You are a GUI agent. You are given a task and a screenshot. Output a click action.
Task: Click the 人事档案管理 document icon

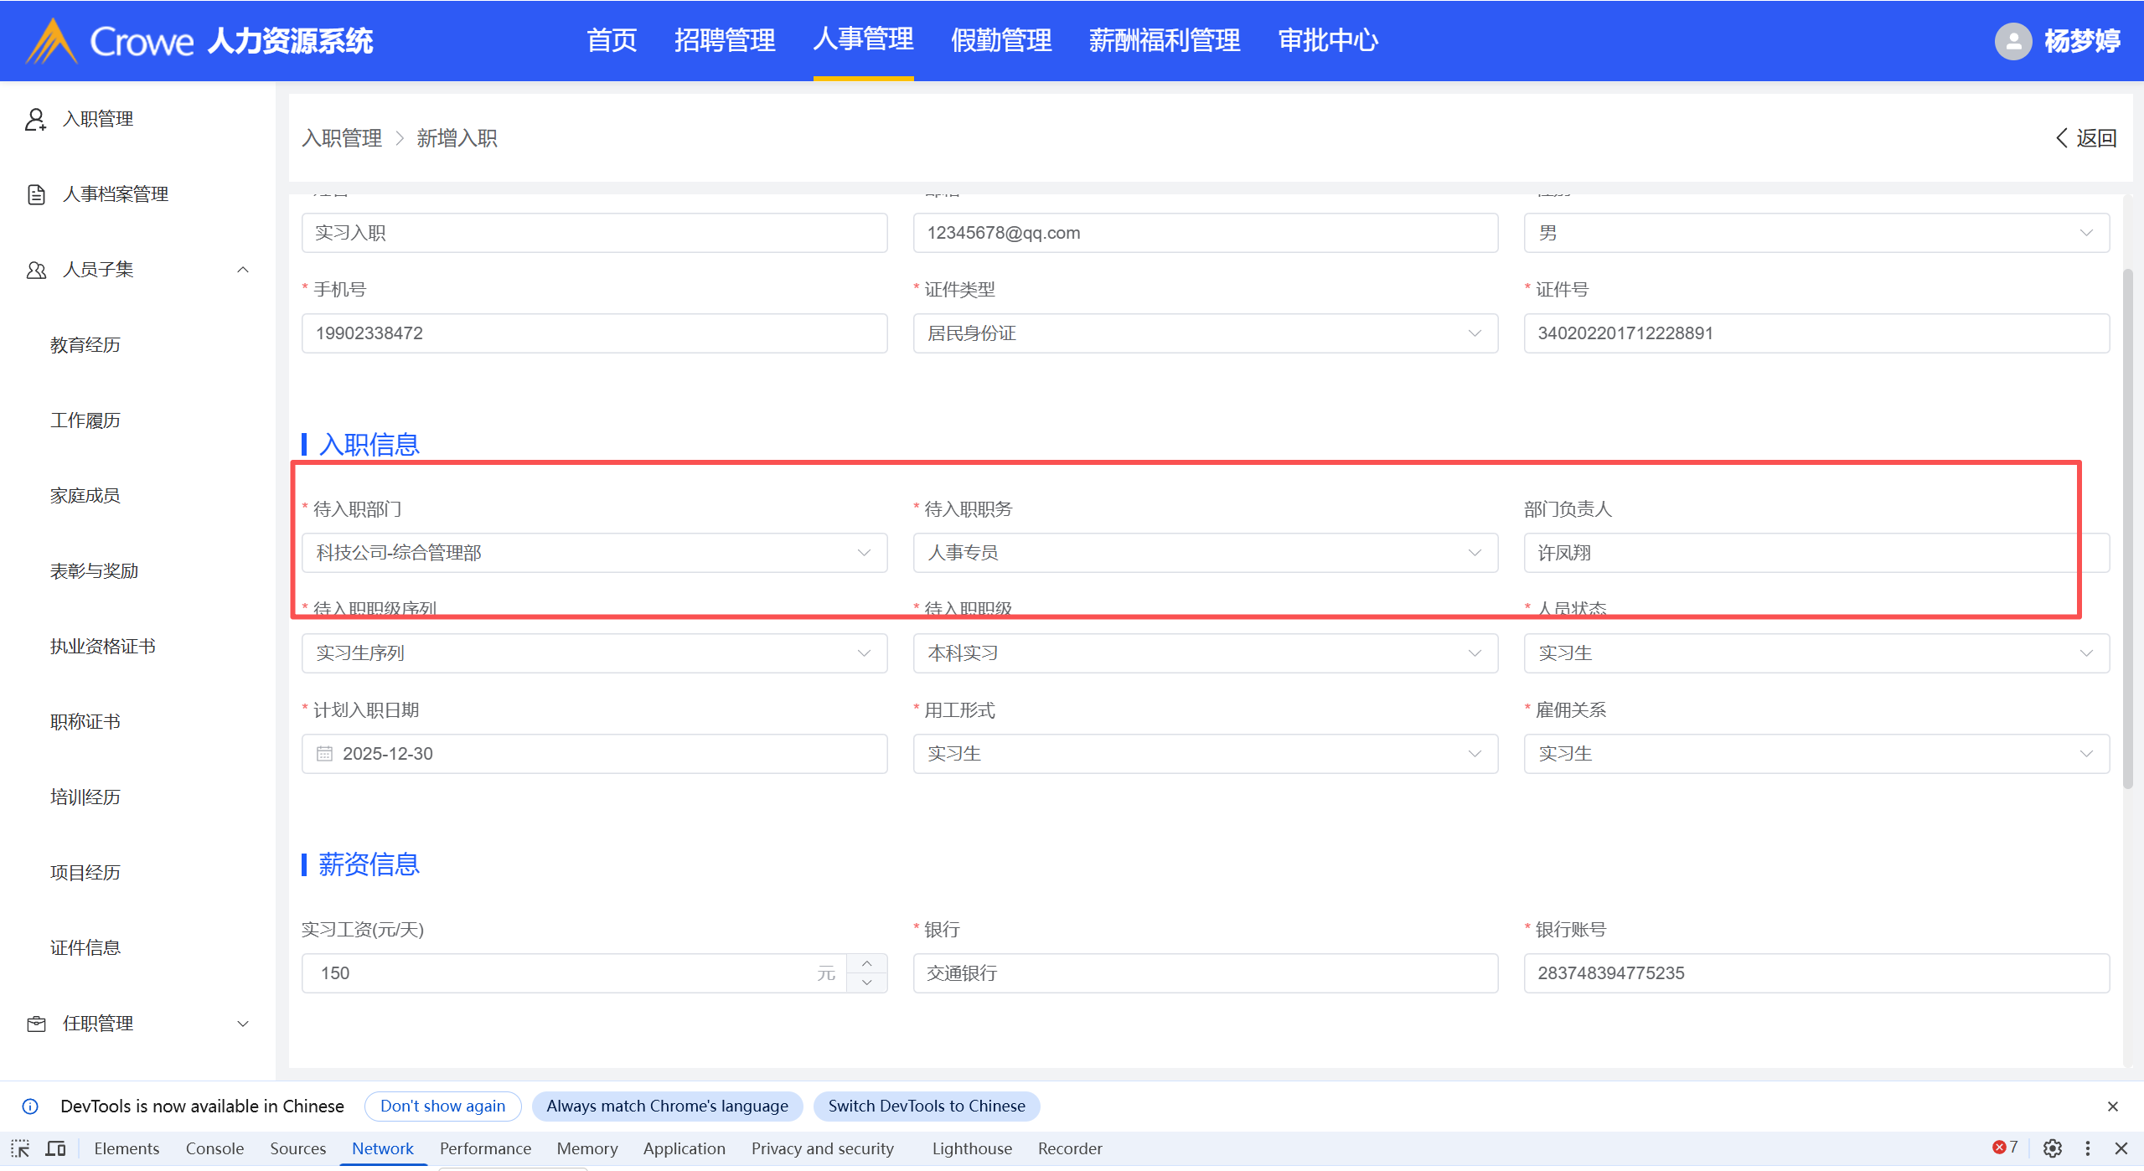click(35, 194)
